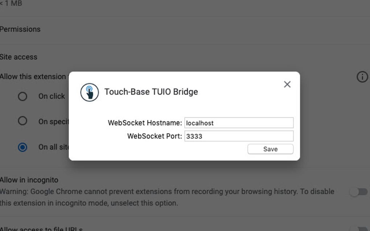Click the Touch-Base TUIO Bridge title text
The height and width of the screenshot is (231, 370).
coord(151,92)
